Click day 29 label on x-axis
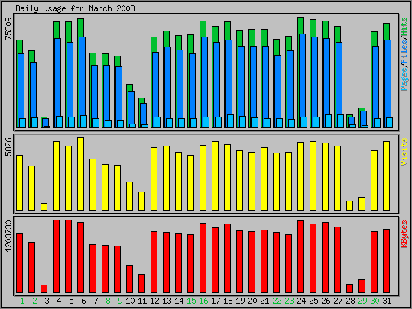 362,301
